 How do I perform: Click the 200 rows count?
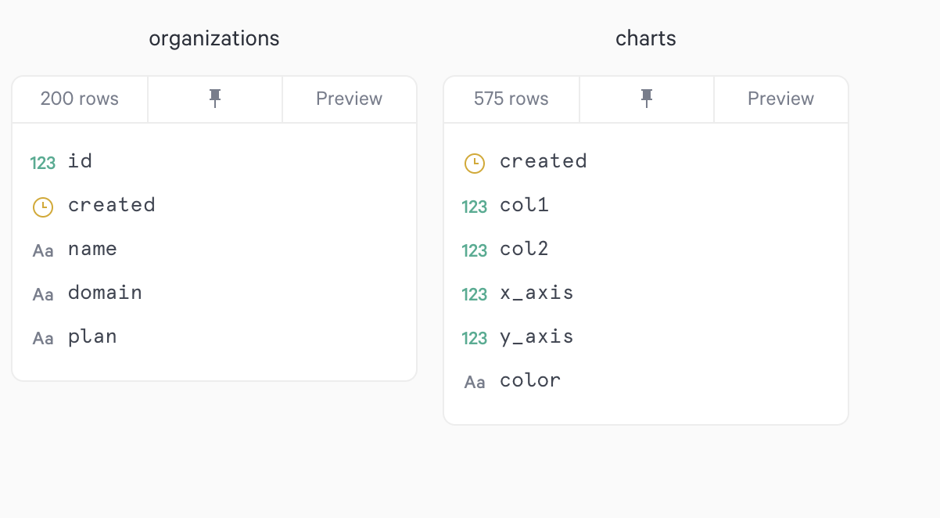(80, 99)
